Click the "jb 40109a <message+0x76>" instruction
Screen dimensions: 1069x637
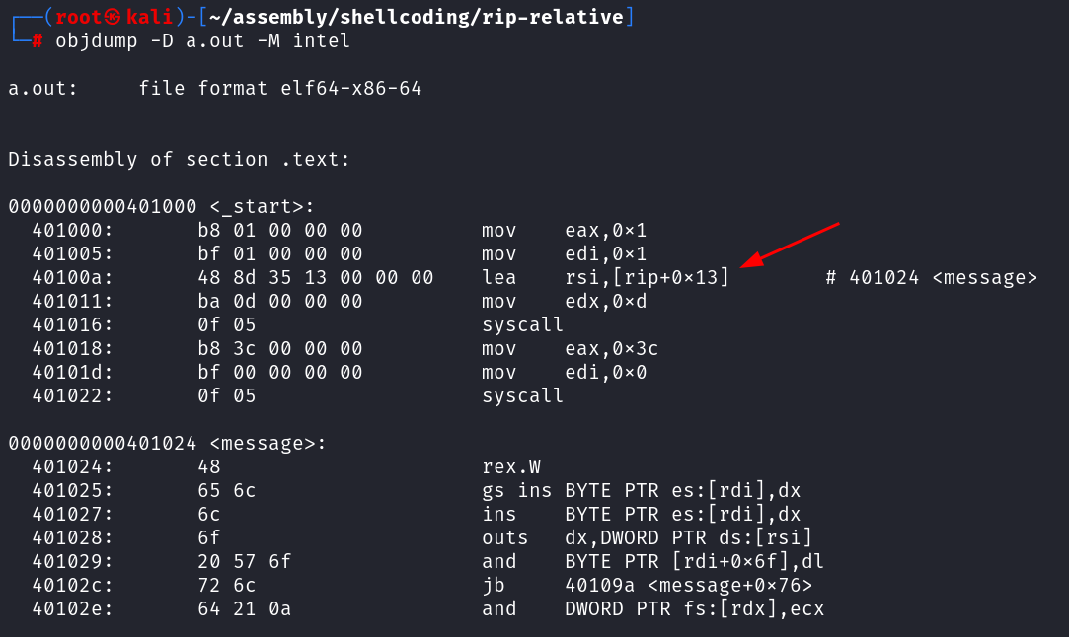tap(647, 586)
